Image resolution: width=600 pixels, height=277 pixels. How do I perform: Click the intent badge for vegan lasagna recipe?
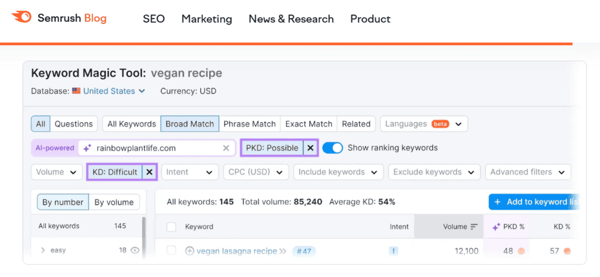(393, 251)
